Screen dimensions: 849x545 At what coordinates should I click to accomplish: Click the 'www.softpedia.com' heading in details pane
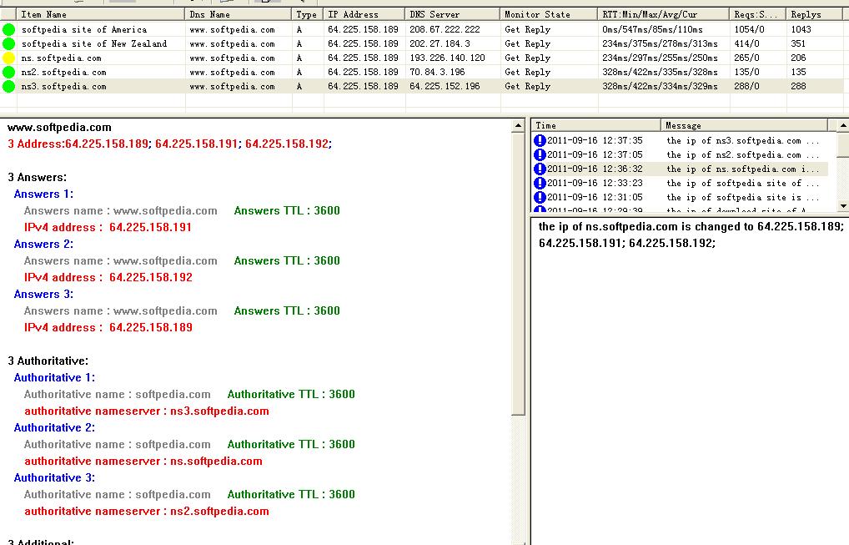coord(59,128)
